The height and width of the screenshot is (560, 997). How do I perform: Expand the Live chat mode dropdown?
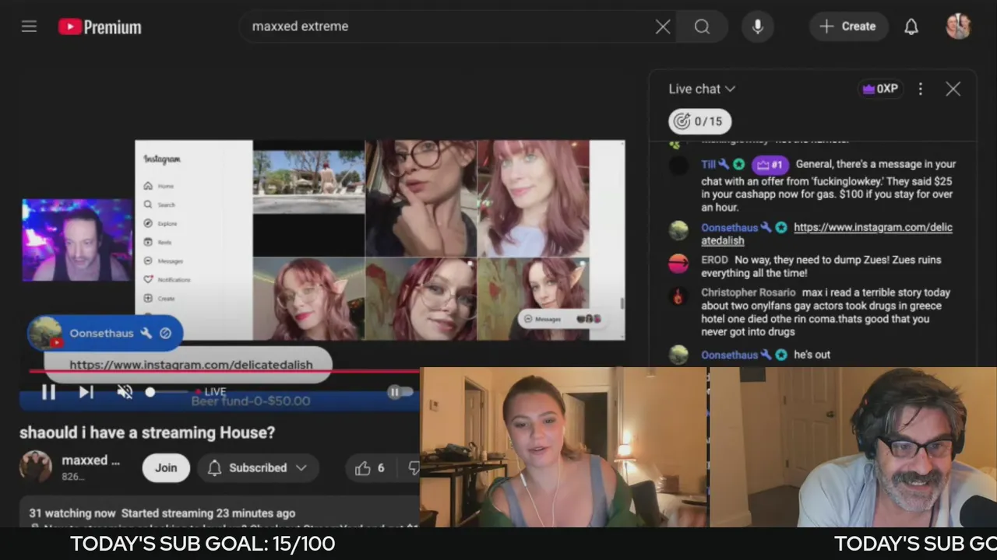tap(702, 89)
